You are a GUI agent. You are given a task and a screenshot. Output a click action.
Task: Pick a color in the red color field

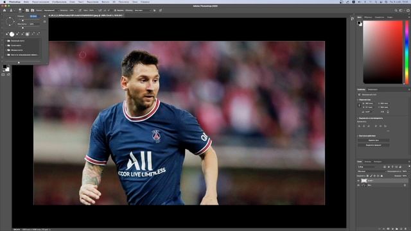pos(383,53)
